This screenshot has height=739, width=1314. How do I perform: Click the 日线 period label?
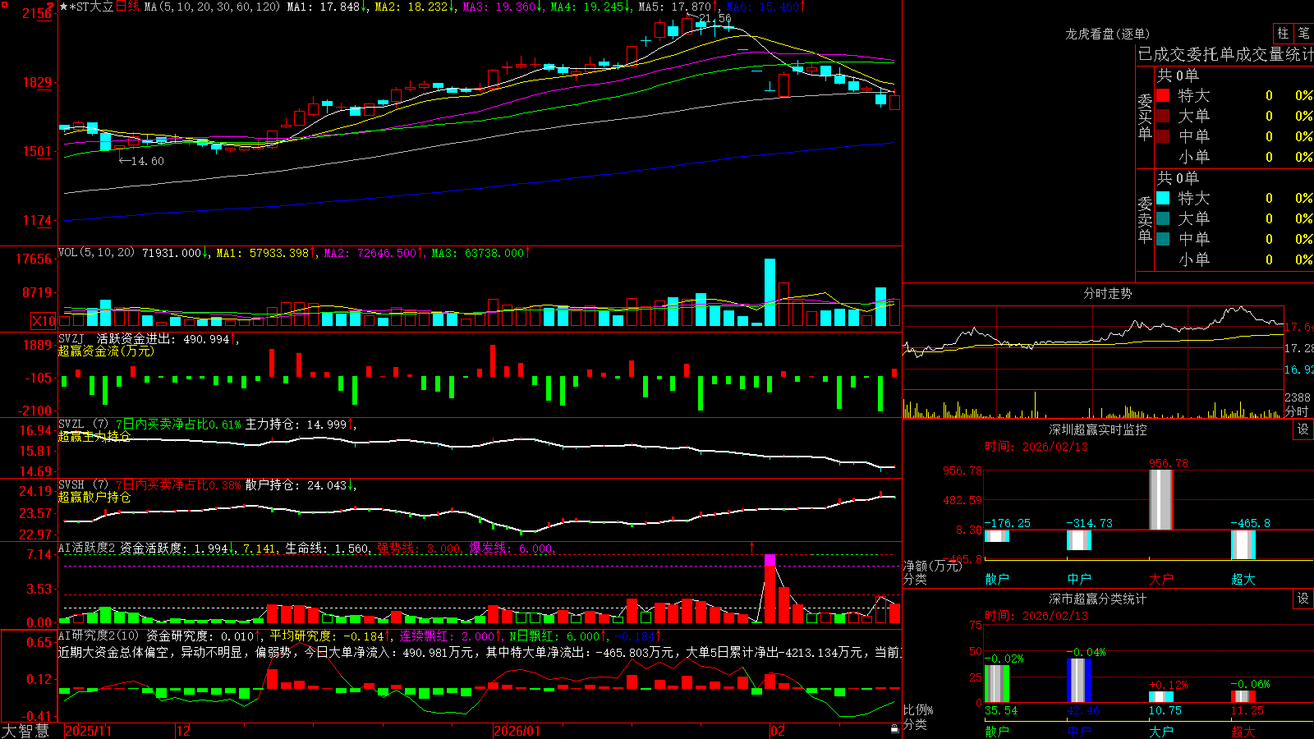(x=127, y=7)
